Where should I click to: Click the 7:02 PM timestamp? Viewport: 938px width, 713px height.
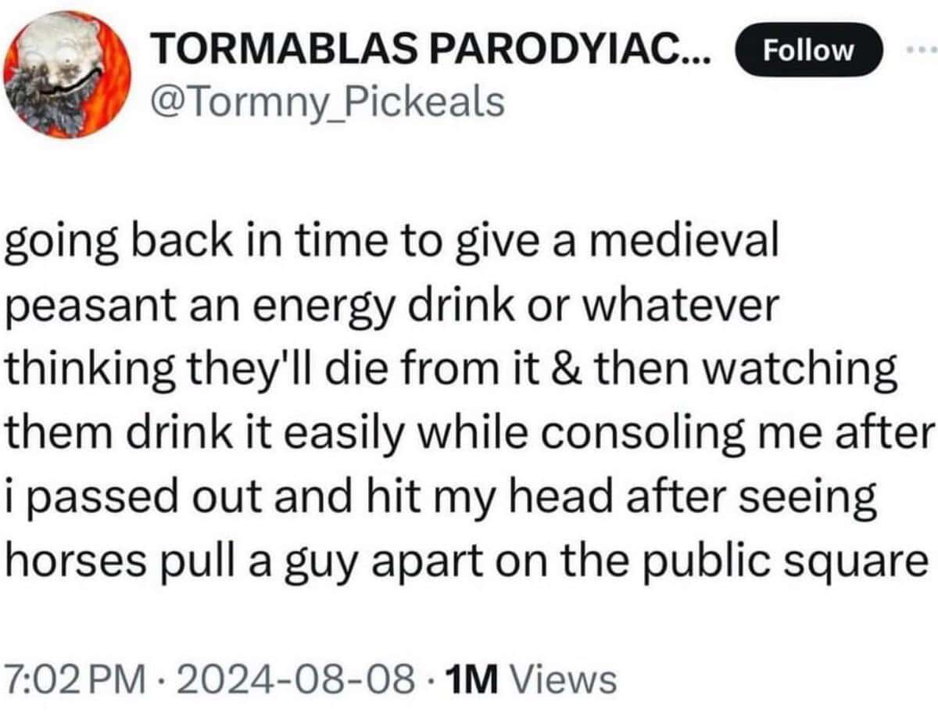click(x=74, y=679)
